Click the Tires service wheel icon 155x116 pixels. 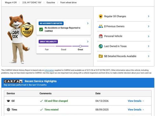[x=8, y=110]
